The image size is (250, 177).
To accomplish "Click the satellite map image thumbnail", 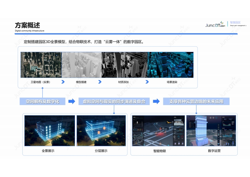I will 41,65.
